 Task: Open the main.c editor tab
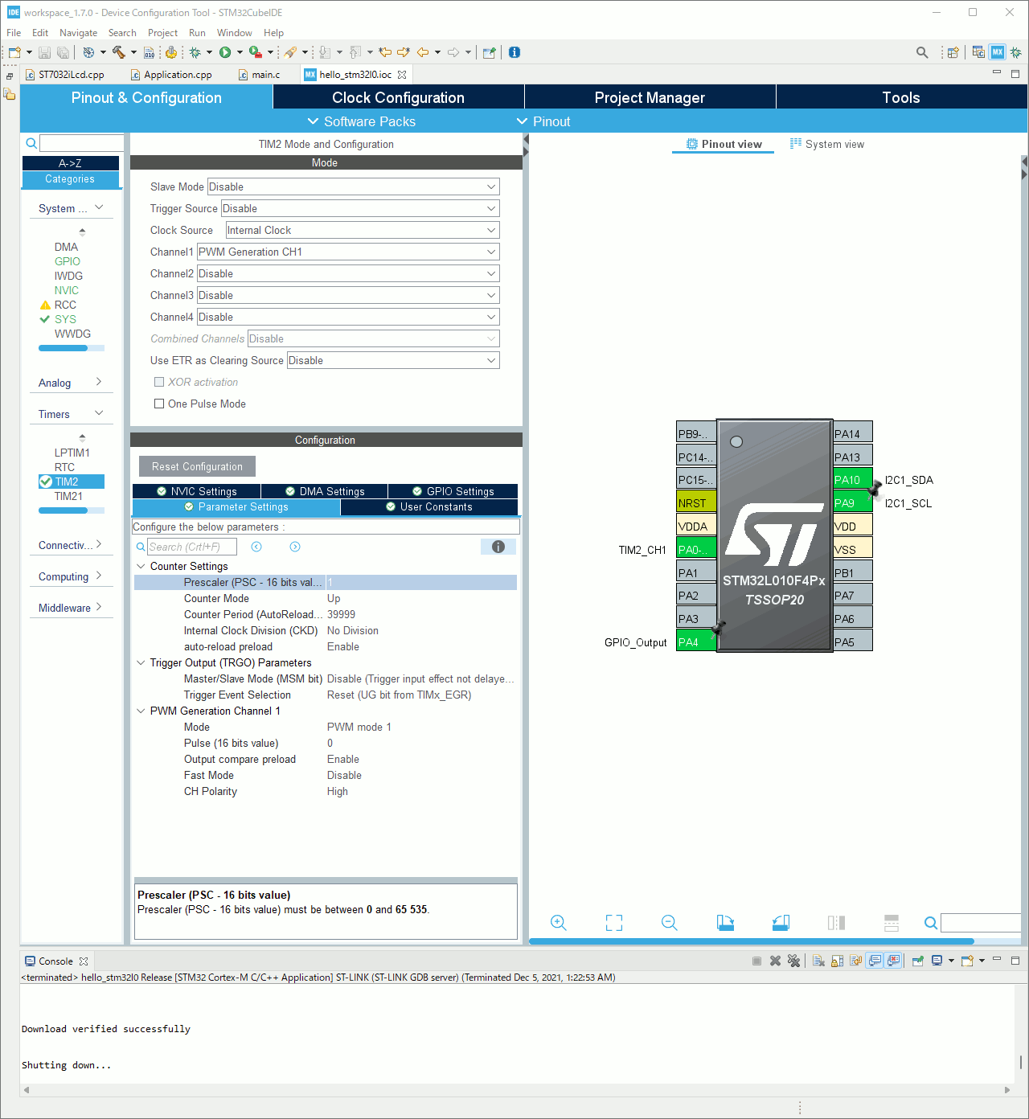pyautogui.click(x=265, y=75)
